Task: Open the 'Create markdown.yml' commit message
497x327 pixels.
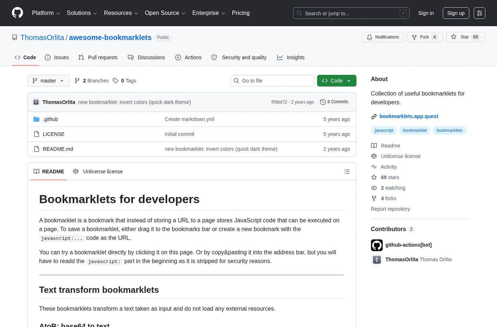Action: [x=189, y=119]
